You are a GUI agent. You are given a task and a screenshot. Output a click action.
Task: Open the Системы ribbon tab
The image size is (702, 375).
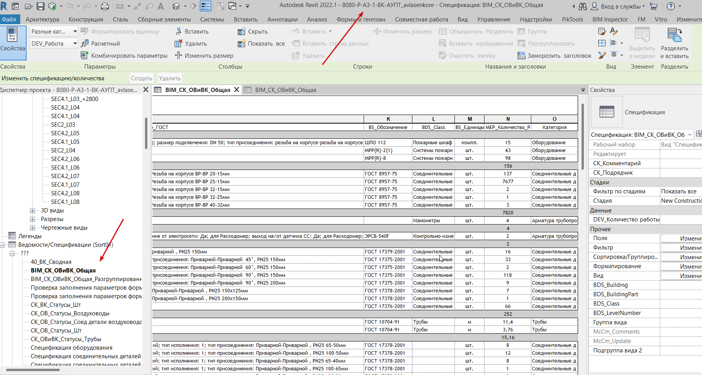[212, 19]
